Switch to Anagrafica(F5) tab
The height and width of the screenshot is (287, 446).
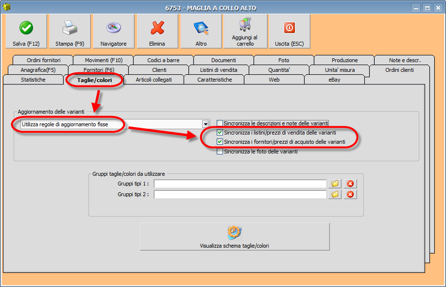tap(38, 70)
